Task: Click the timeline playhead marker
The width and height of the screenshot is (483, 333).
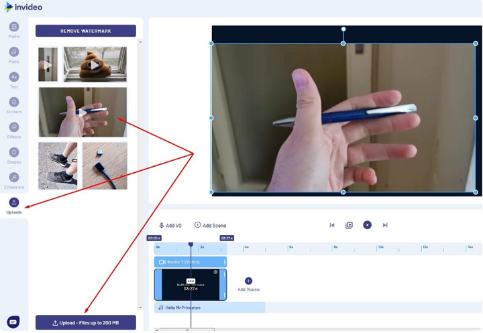Action: (x=191, y=245)
